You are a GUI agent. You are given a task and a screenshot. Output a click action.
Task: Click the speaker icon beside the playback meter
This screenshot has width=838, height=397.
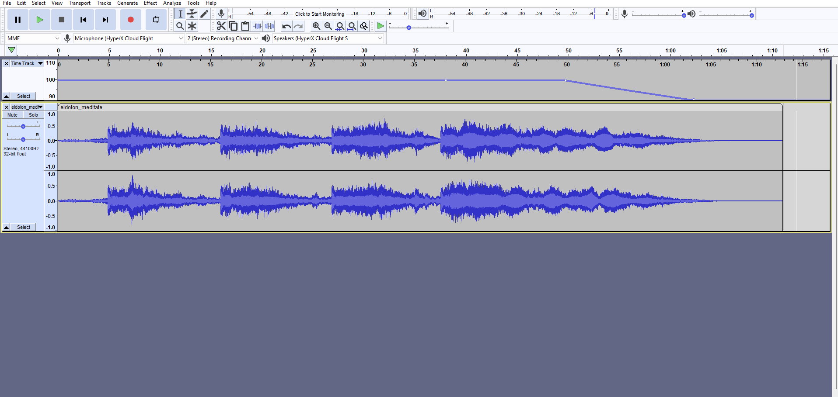tap(422, 14)
